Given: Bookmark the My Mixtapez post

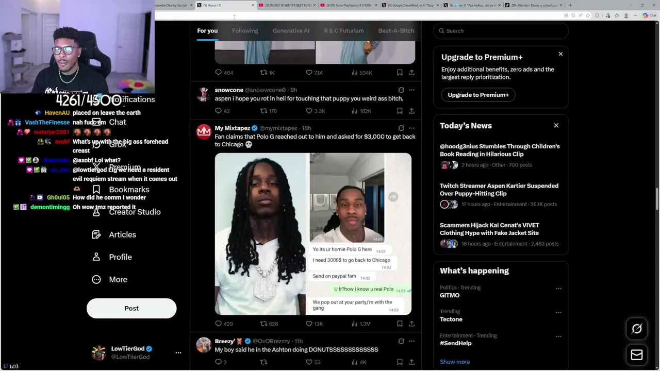Looking at the screenshot, I should pyautogui.click(x=400, y=324).
